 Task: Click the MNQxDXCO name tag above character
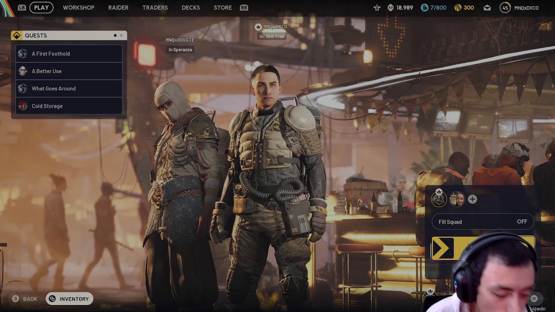pos(275,27)
